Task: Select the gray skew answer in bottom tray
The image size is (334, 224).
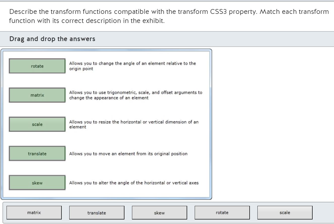Action: tap(159, 213)
